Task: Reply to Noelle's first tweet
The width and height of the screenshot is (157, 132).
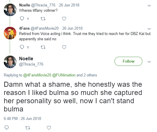Action: 22,19
